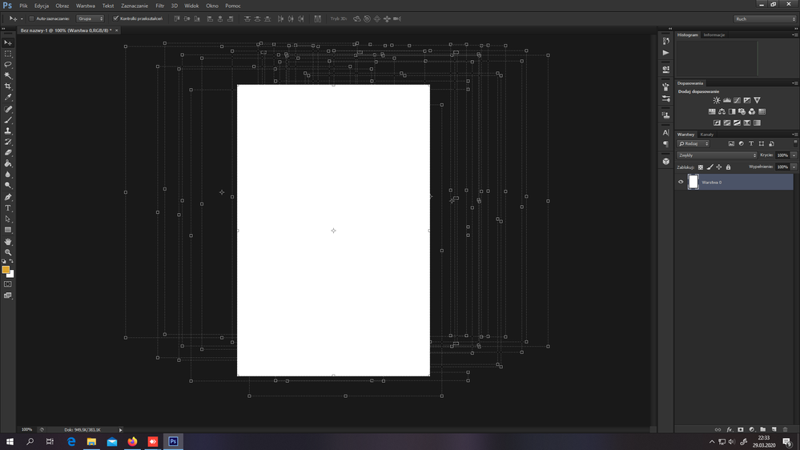Toggle lock position icon

[x=719, y=167]
